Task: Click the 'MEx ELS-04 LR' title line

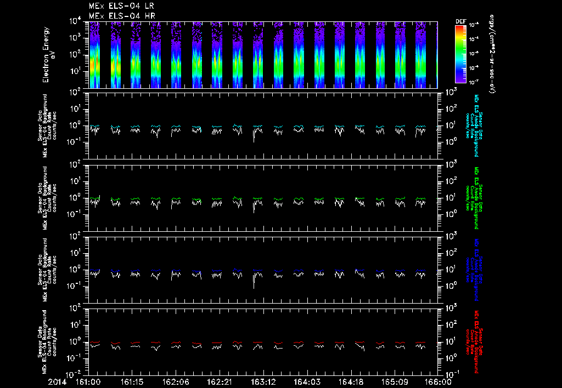Action: click(121, 6)
